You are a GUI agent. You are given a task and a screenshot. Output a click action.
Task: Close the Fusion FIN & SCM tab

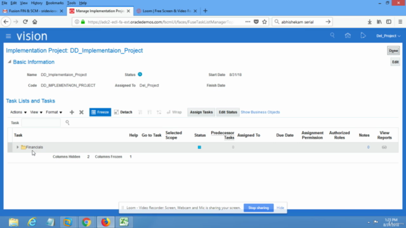62,11
